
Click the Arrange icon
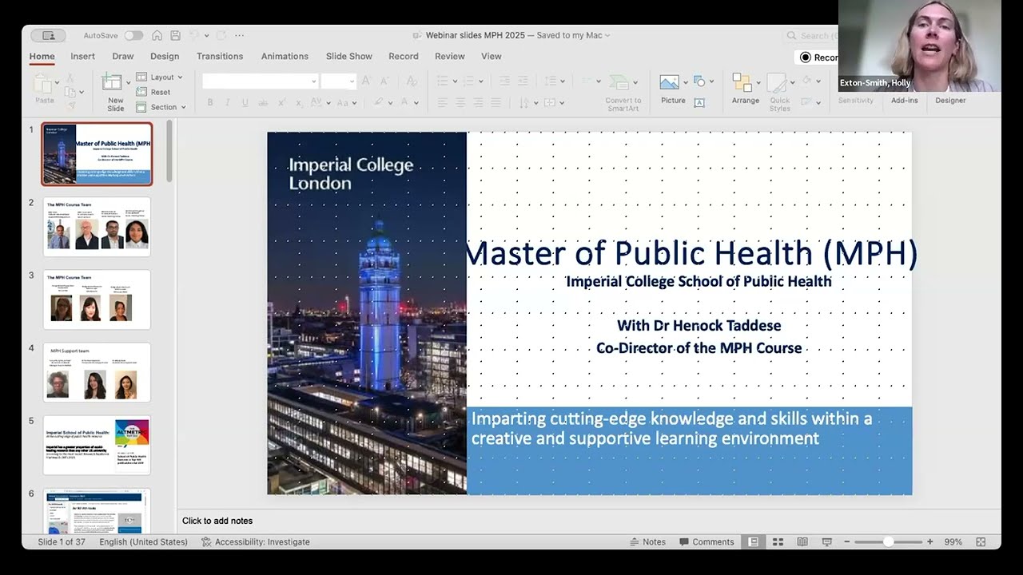[x=742, y=83]
